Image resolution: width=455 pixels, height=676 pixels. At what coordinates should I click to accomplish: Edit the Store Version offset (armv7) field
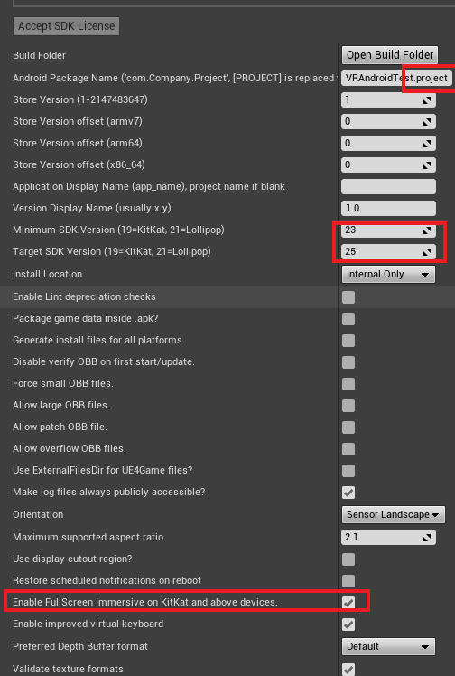click(388, 122)
